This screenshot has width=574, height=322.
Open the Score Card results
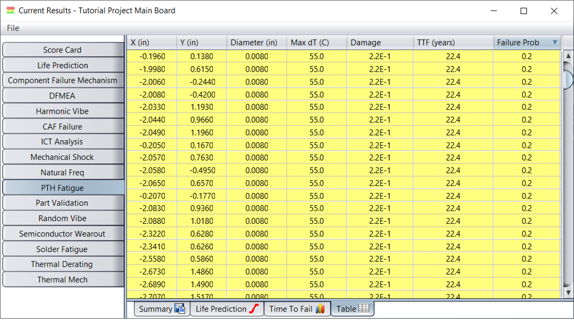(63, 50)
